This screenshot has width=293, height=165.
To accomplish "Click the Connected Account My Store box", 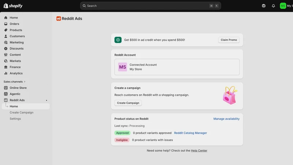I will [177, 67].
